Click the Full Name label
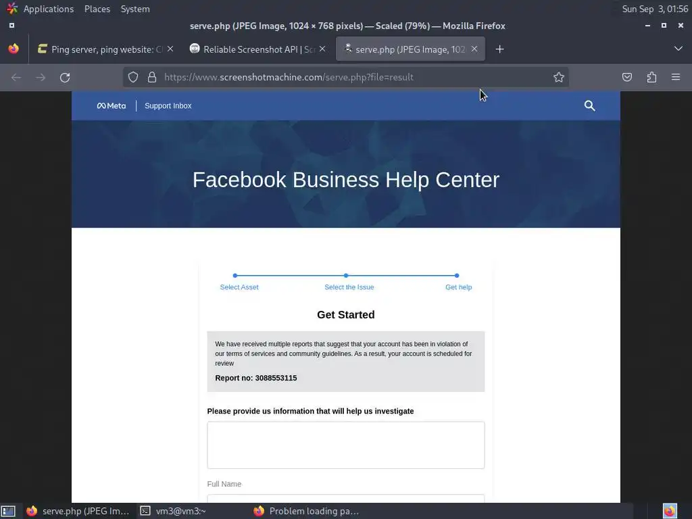This screenshot has height=519, width=692. 224,484
